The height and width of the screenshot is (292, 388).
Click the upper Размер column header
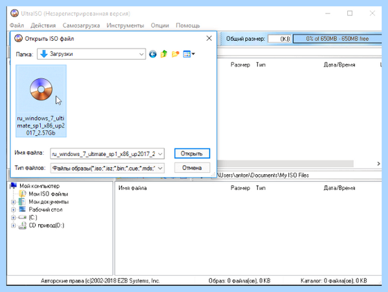click(x=241, y=65)
